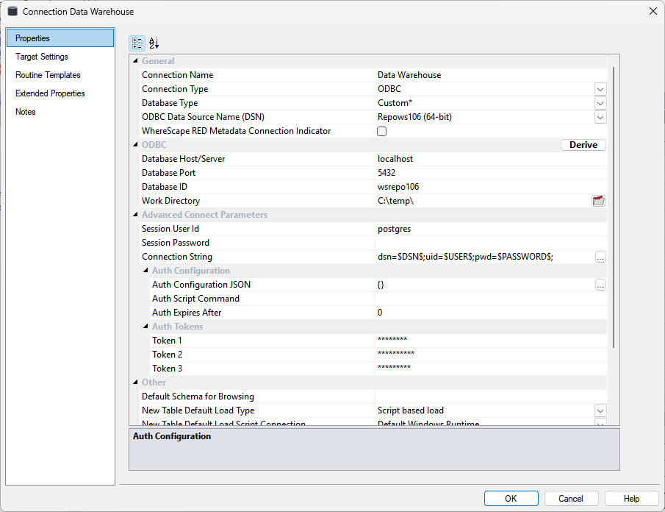Open the Database Type dropdown

click(x=600, y=103)
